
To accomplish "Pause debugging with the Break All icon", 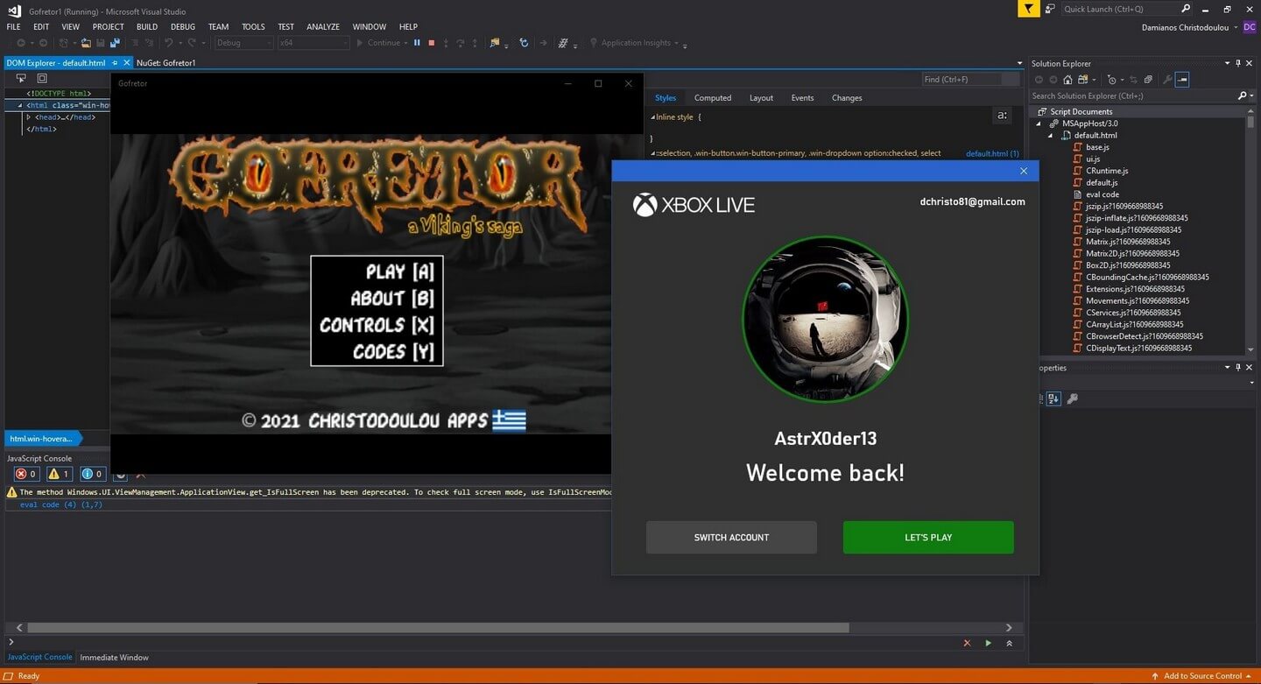I will pos(417,43).
